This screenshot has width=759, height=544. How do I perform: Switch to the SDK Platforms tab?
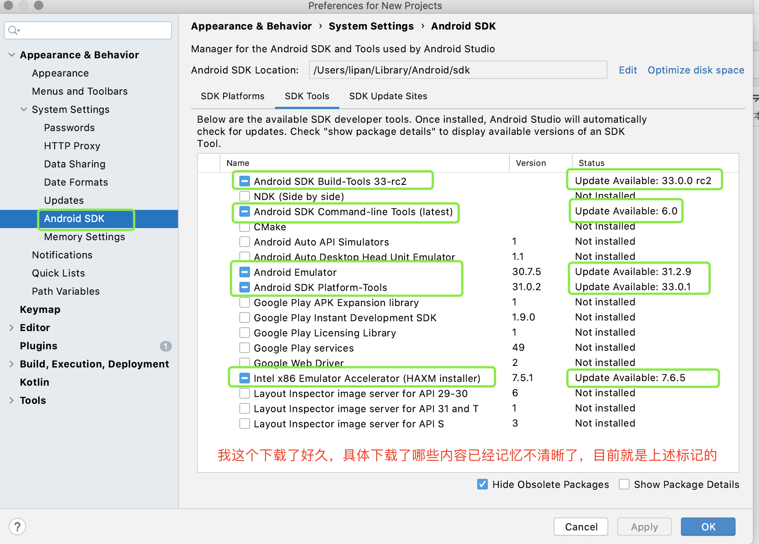pos(233,96)
